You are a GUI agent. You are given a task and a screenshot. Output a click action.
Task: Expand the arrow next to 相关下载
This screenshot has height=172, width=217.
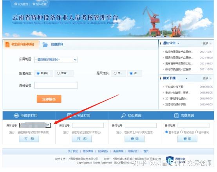tap(186, 79)
